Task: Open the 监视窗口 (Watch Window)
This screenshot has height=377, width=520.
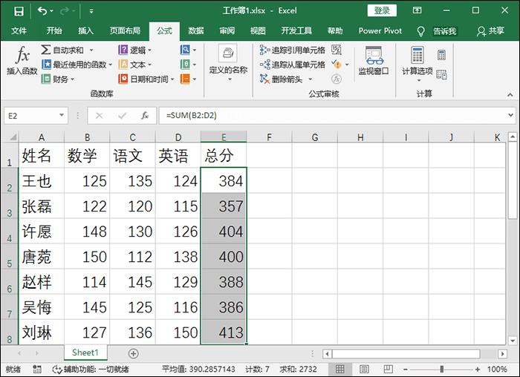Action: (374, 61)
